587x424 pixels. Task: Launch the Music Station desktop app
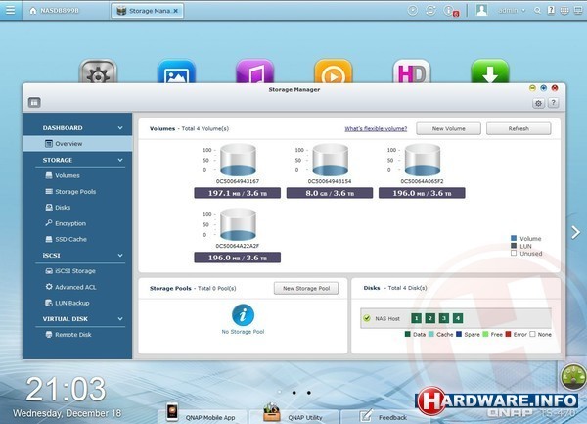point(255,71)
